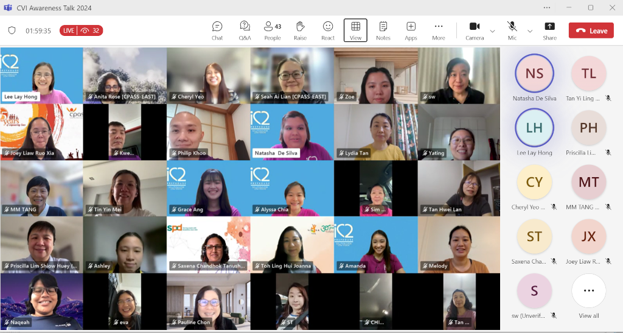This screenshot has height=333, width=623.
Task: Click the Share screen icon
Action: (549, 30)
